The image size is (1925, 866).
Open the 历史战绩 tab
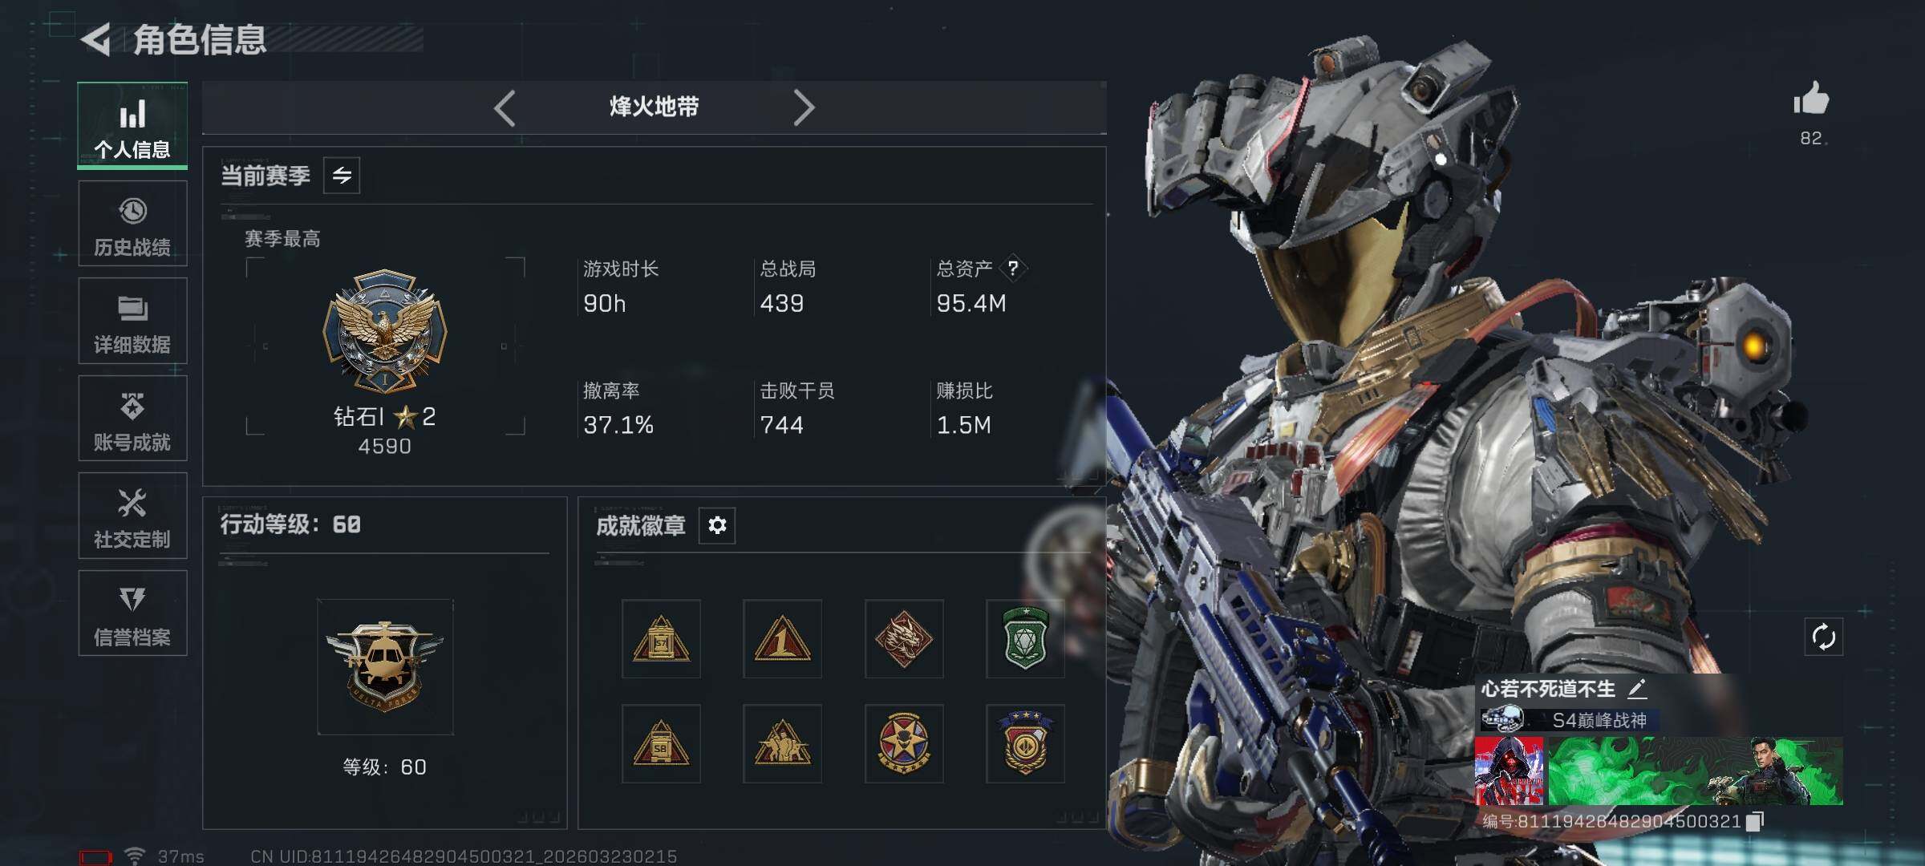tap(132, 224)
